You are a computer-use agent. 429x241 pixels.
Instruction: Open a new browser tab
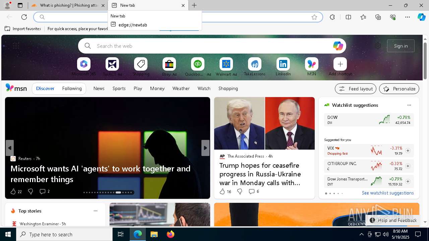click(194, 5)
